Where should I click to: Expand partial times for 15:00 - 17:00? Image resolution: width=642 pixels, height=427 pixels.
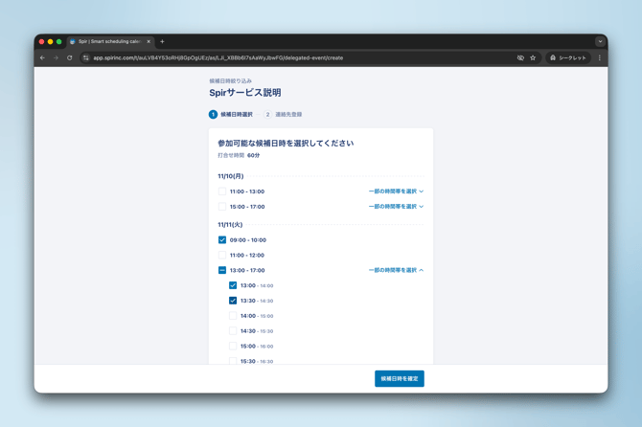coord(396,207)
